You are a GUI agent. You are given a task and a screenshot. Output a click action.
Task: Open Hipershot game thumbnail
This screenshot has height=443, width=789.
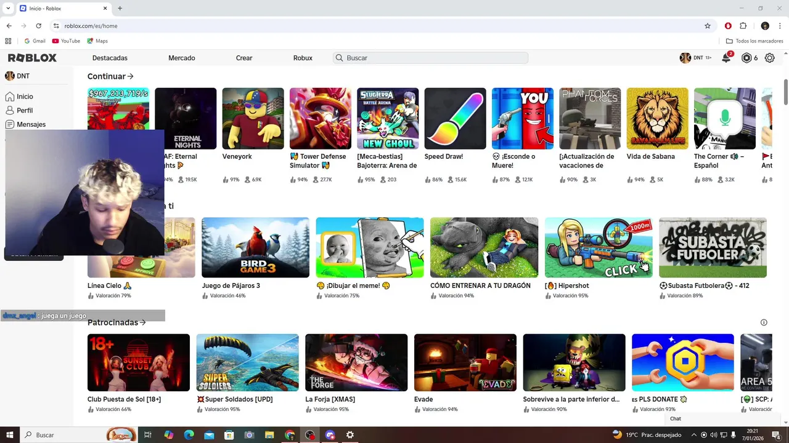[x=599, y=247]
